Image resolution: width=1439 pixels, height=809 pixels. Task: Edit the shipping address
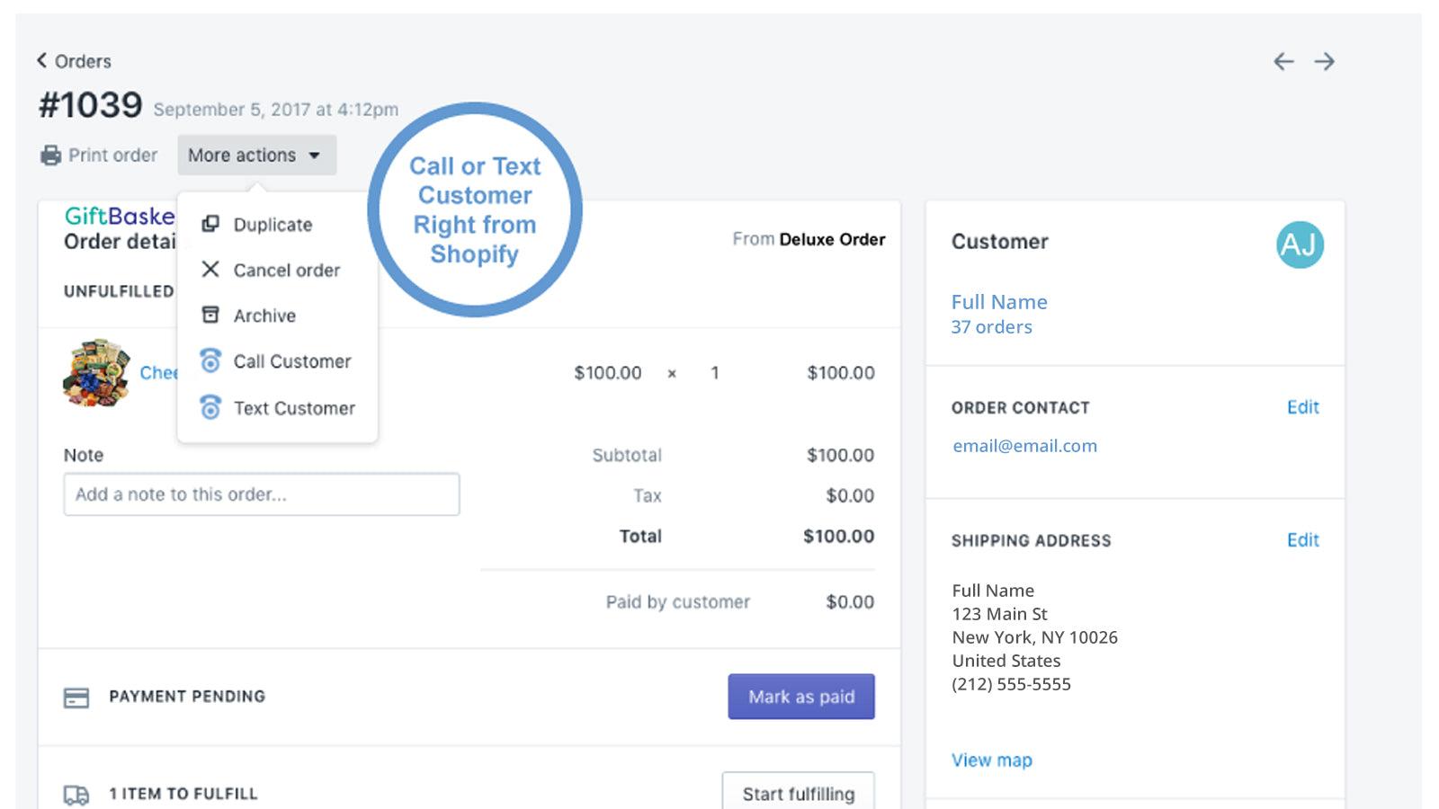[1301, 539]
